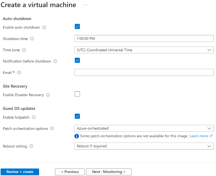The height and width of the screenshot is (176, 216).
Task: Click the info icon beside Email
Action: [19, 73]
